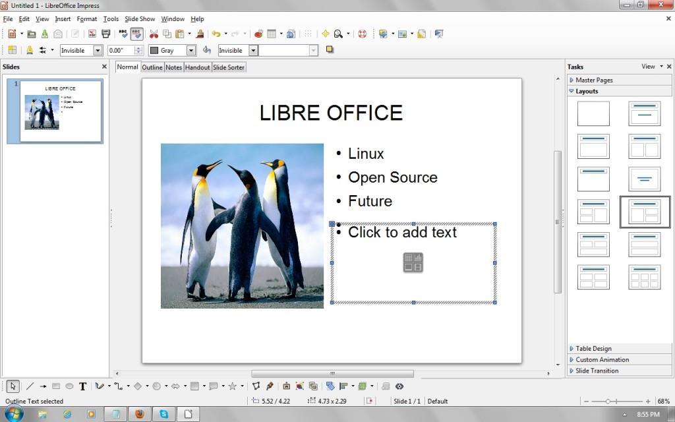Toggle Extrusion On/Off

[386, 386]
